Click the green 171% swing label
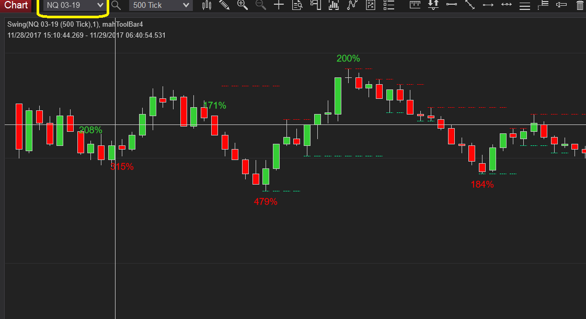This screenshot has height=319, width=586. (x=215, y=106)
